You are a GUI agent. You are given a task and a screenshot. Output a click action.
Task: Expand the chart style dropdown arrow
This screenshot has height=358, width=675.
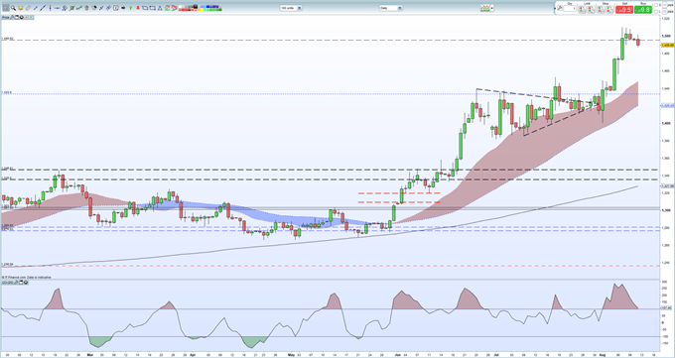492,8
